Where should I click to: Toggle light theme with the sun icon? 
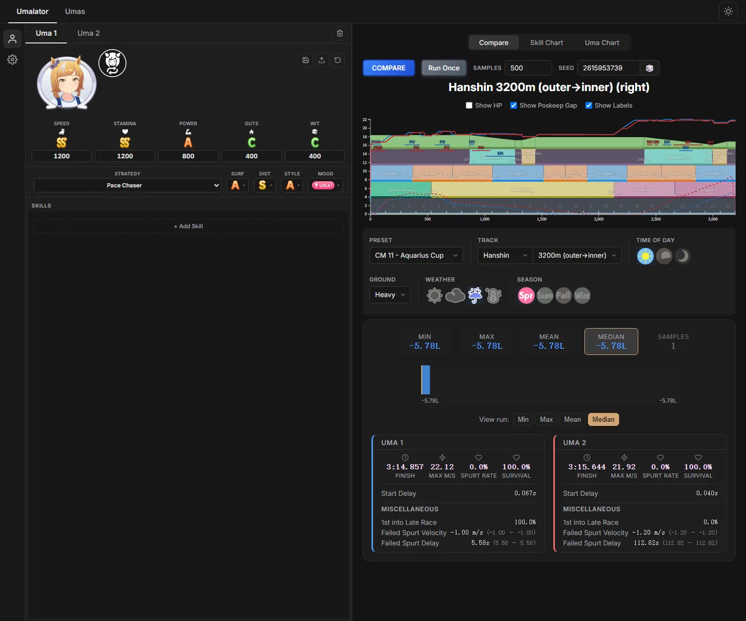728,11
